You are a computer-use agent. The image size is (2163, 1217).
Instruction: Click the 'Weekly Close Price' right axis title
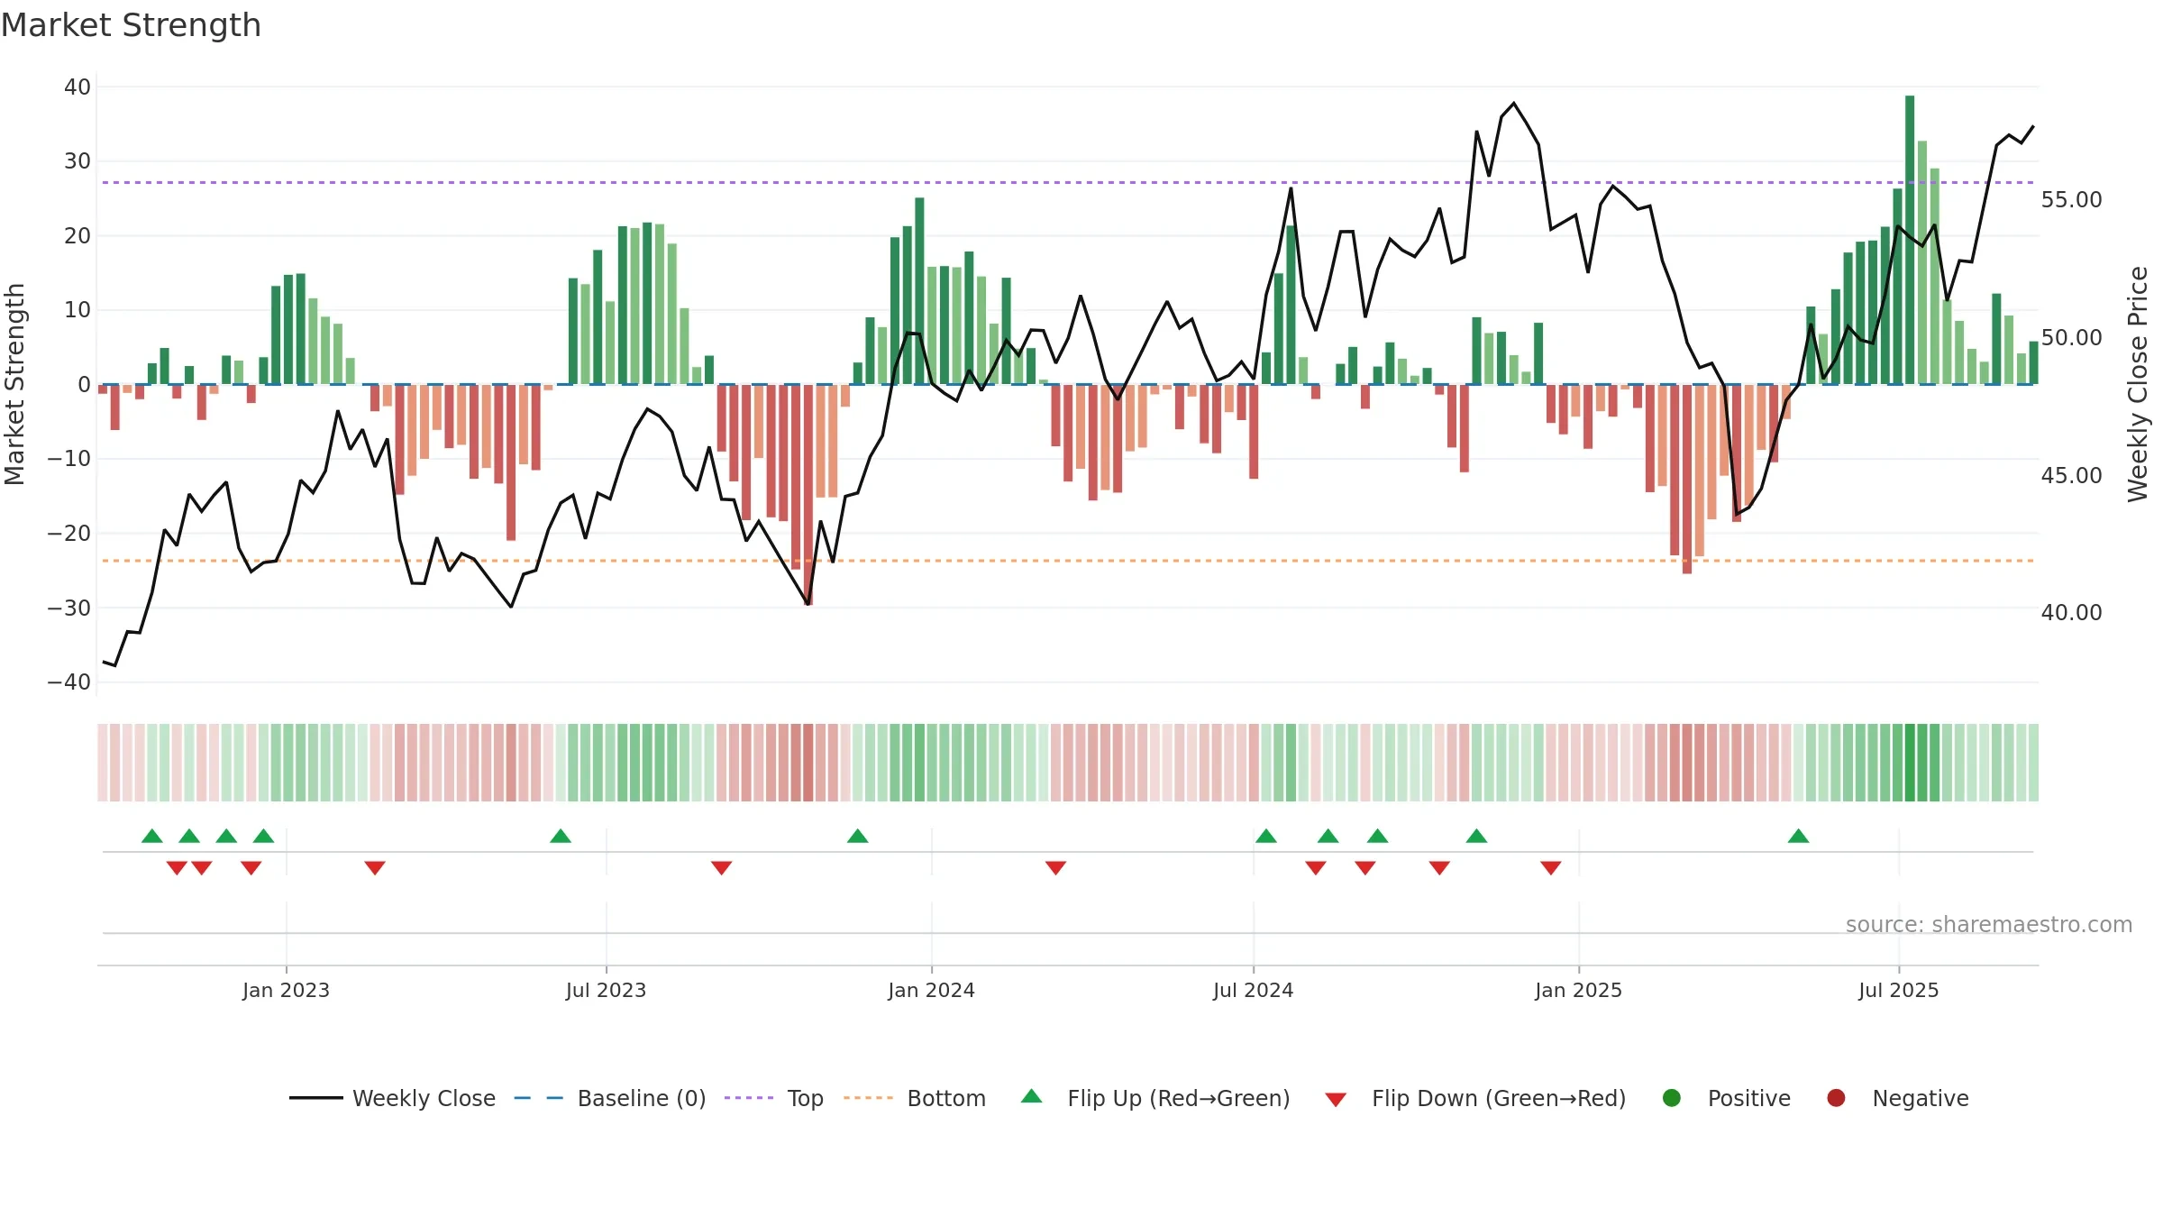point(2138,384)
